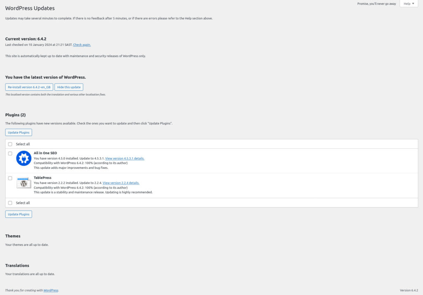
Task: Toggle the top Select all checkbox
Action: click(10, 144)
